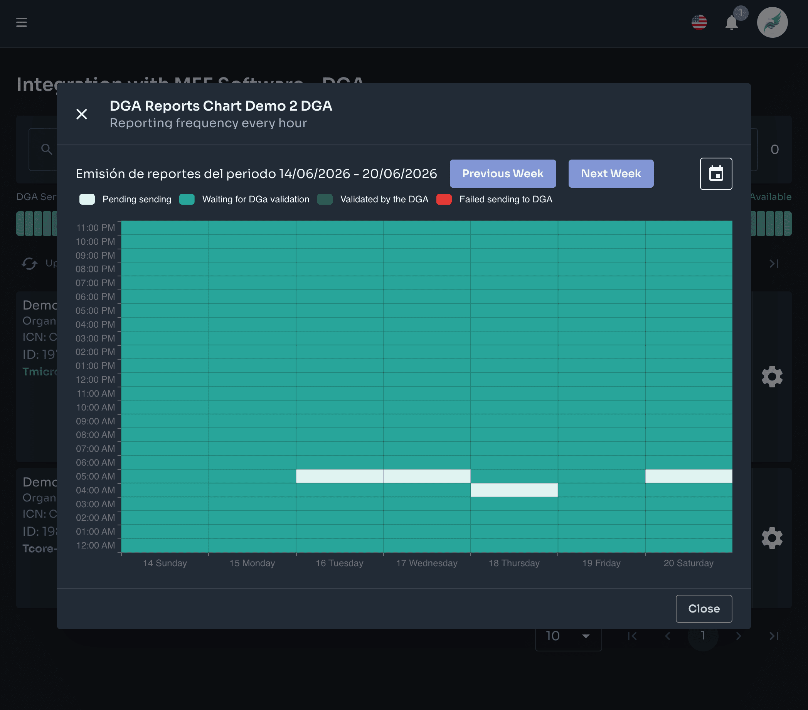Image resolution: width=808 pixels, height=710 pixels.
Task: Jump to last page at top paginator
Action: pos(774,263)
